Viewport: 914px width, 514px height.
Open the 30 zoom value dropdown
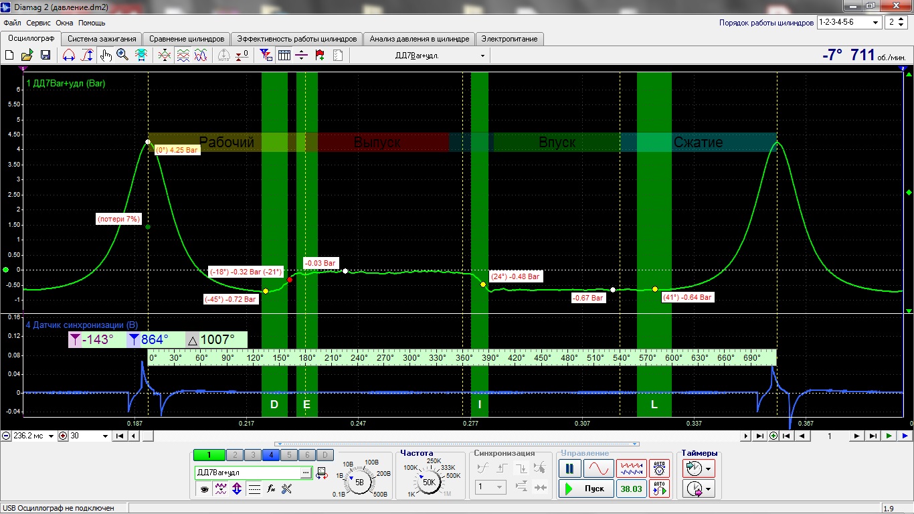coord(105,436)
